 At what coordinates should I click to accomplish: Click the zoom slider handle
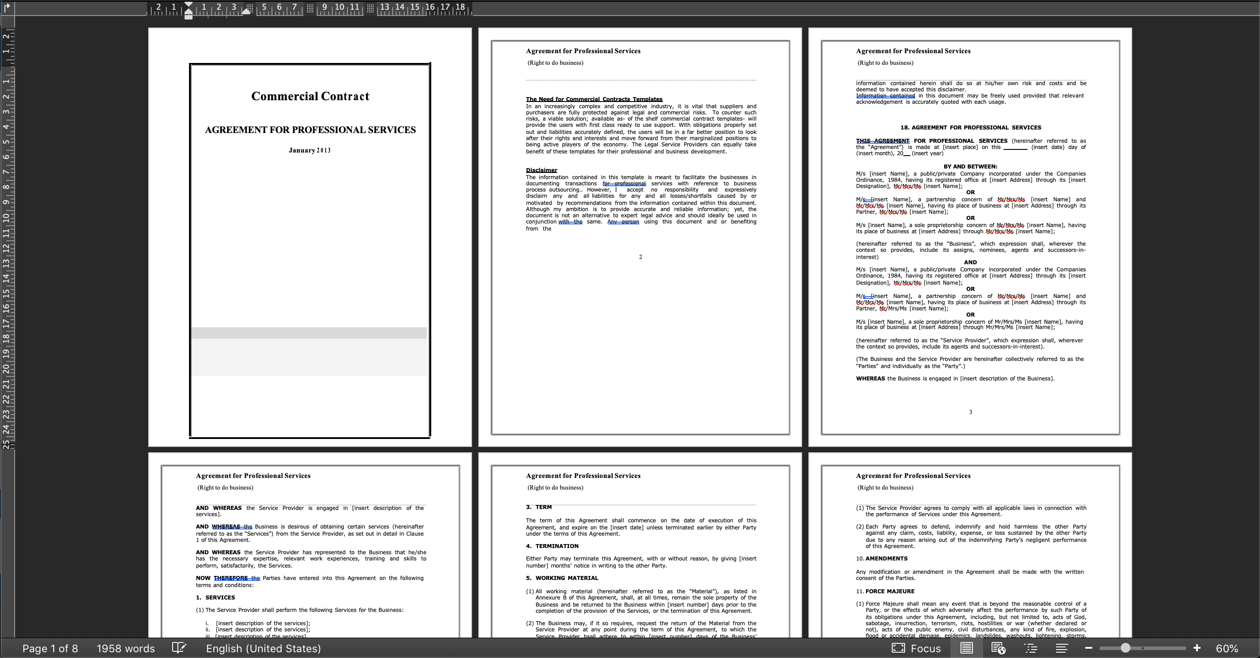click(1126, 648)
